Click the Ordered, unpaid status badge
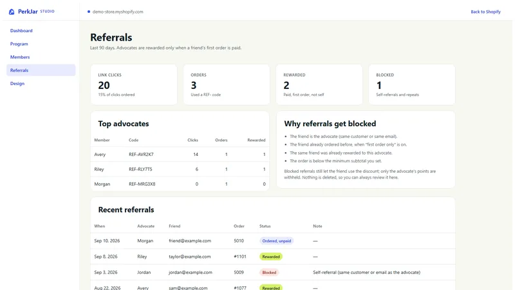 coord(277,241)
